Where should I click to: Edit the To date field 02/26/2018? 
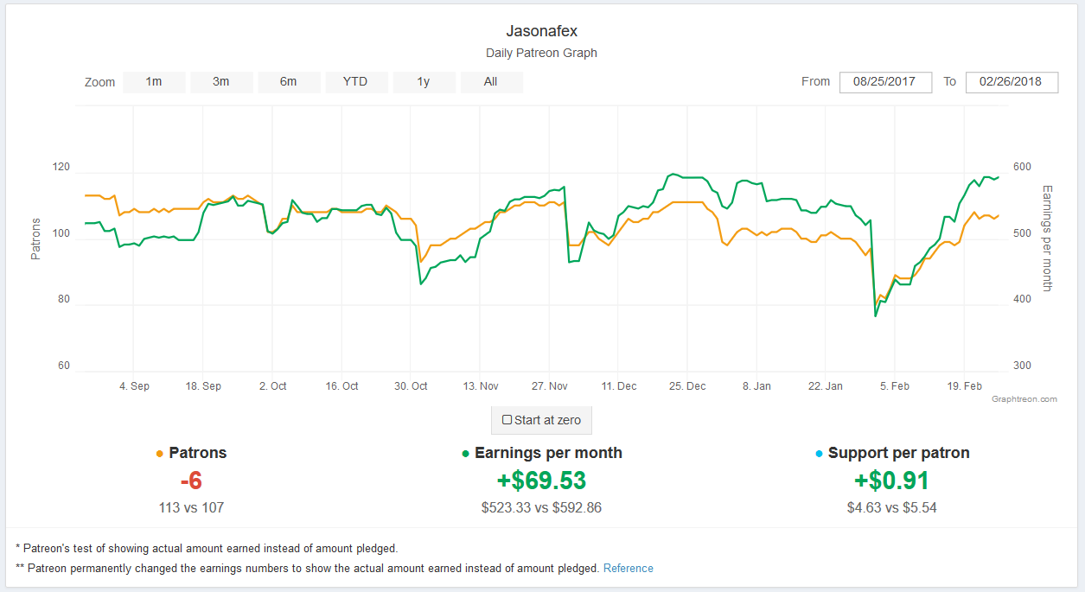tap(1012, 82)
